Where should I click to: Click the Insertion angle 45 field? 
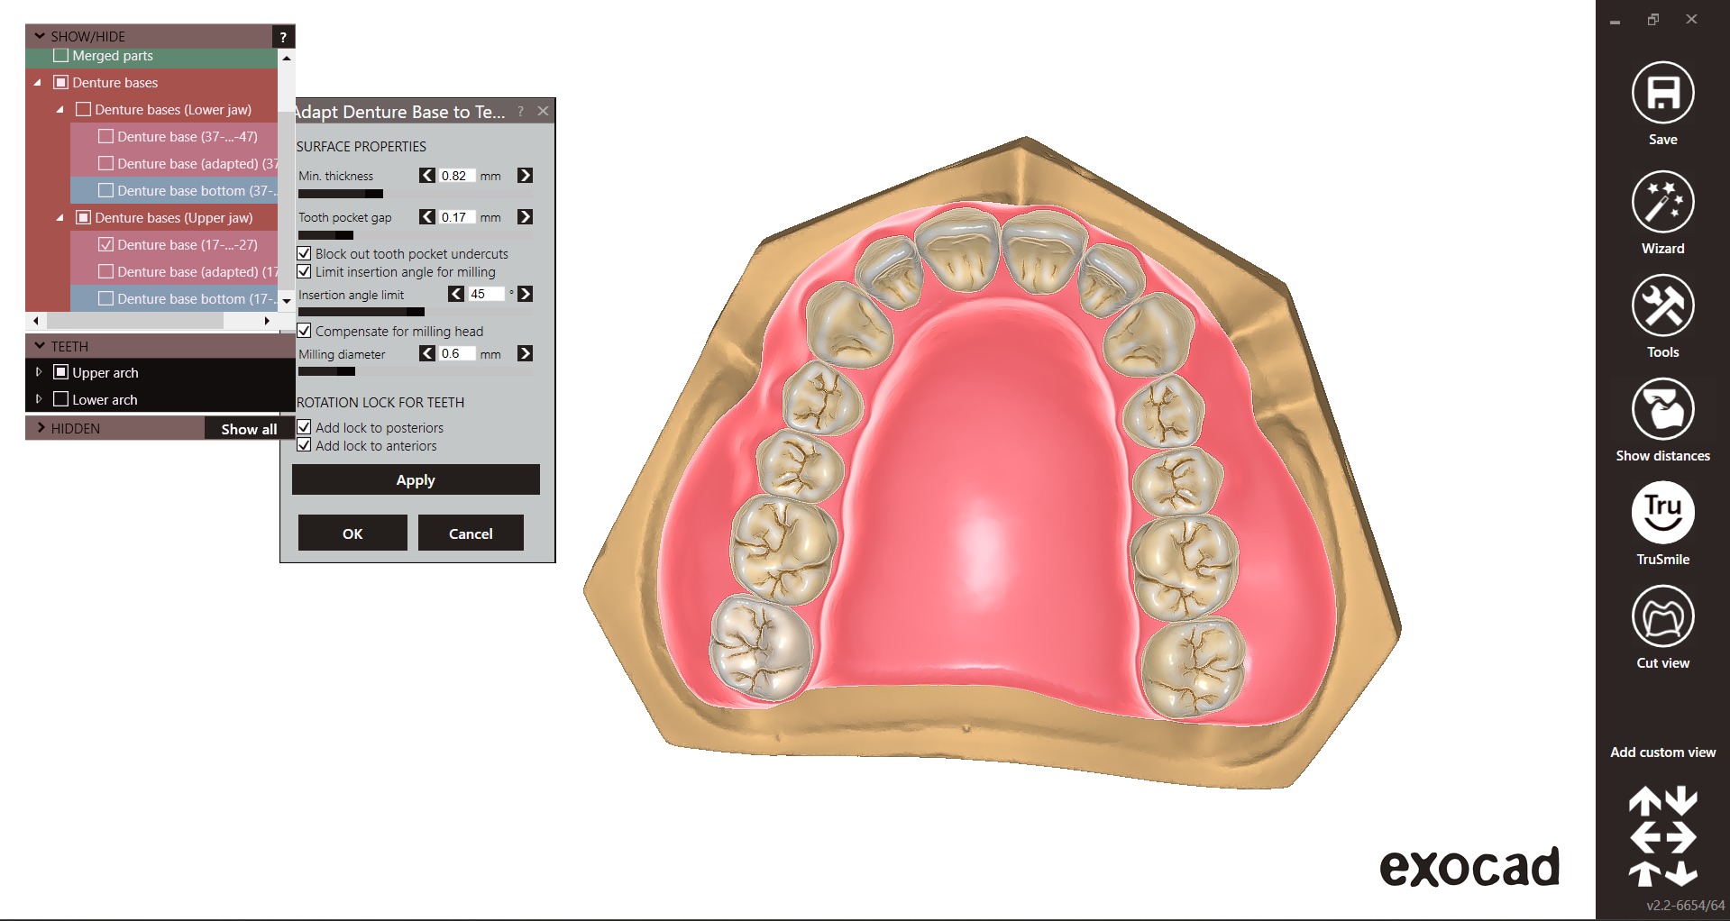pos(486,294)
